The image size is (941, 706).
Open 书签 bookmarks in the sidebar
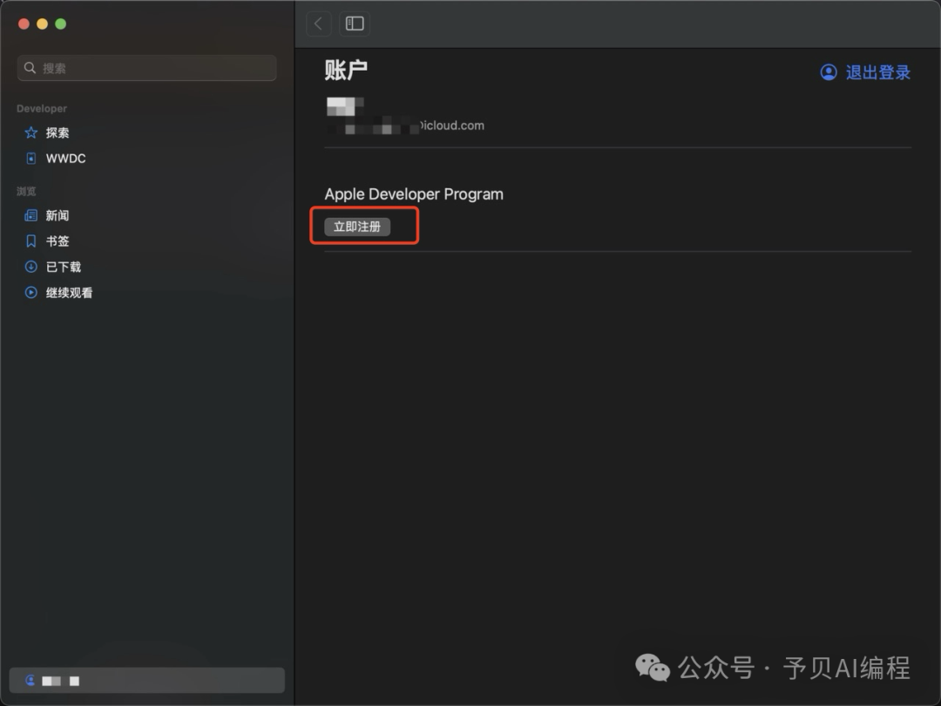pos(58,241)
